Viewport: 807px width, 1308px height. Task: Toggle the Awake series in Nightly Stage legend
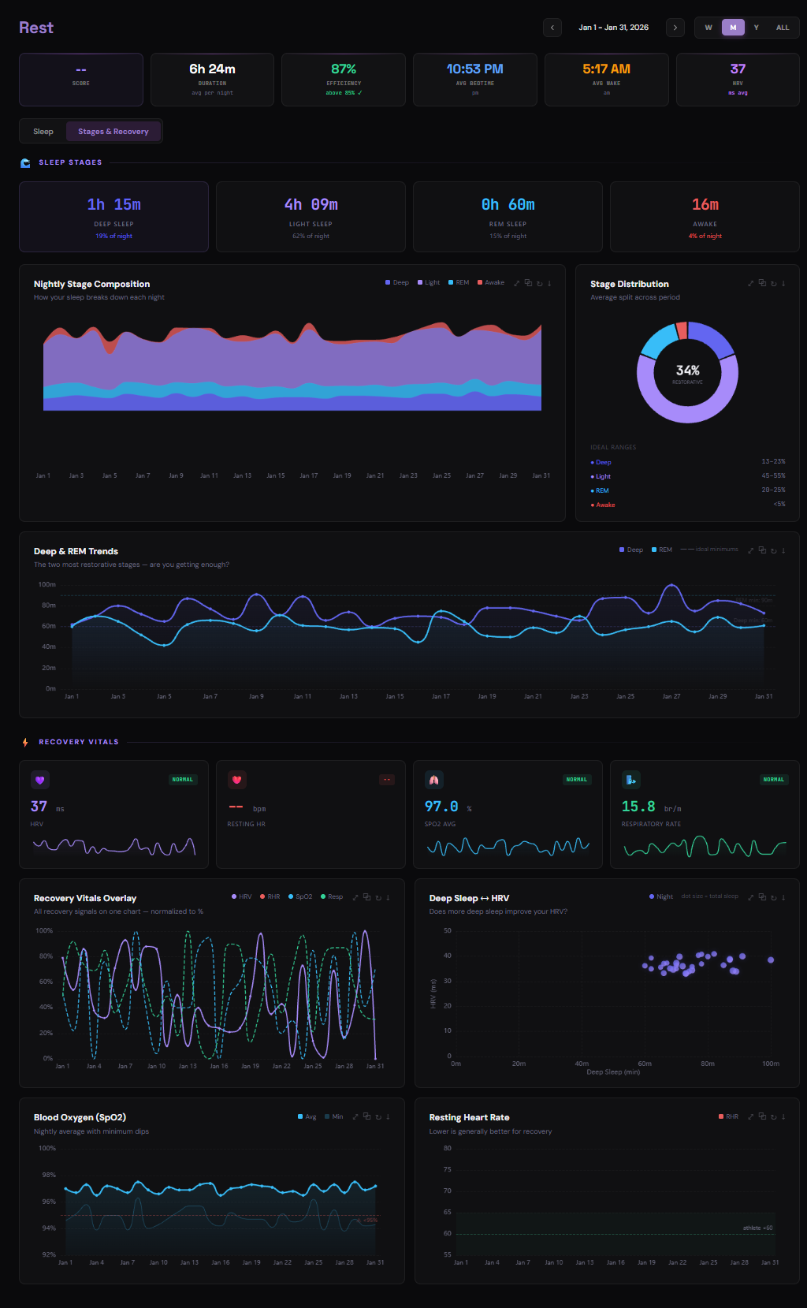(x=490, y=282)
